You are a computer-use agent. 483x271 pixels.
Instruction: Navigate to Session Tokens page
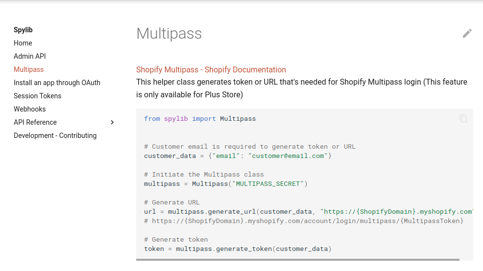point(38,96)
